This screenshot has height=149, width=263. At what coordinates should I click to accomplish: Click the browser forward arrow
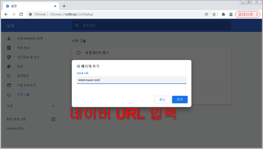[13, 14]
